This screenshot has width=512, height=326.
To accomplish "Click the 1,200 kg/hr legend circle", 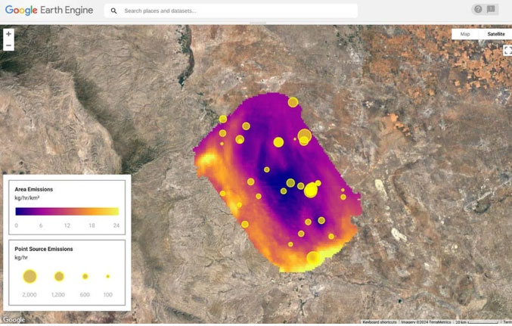I will tap(59, 277).
